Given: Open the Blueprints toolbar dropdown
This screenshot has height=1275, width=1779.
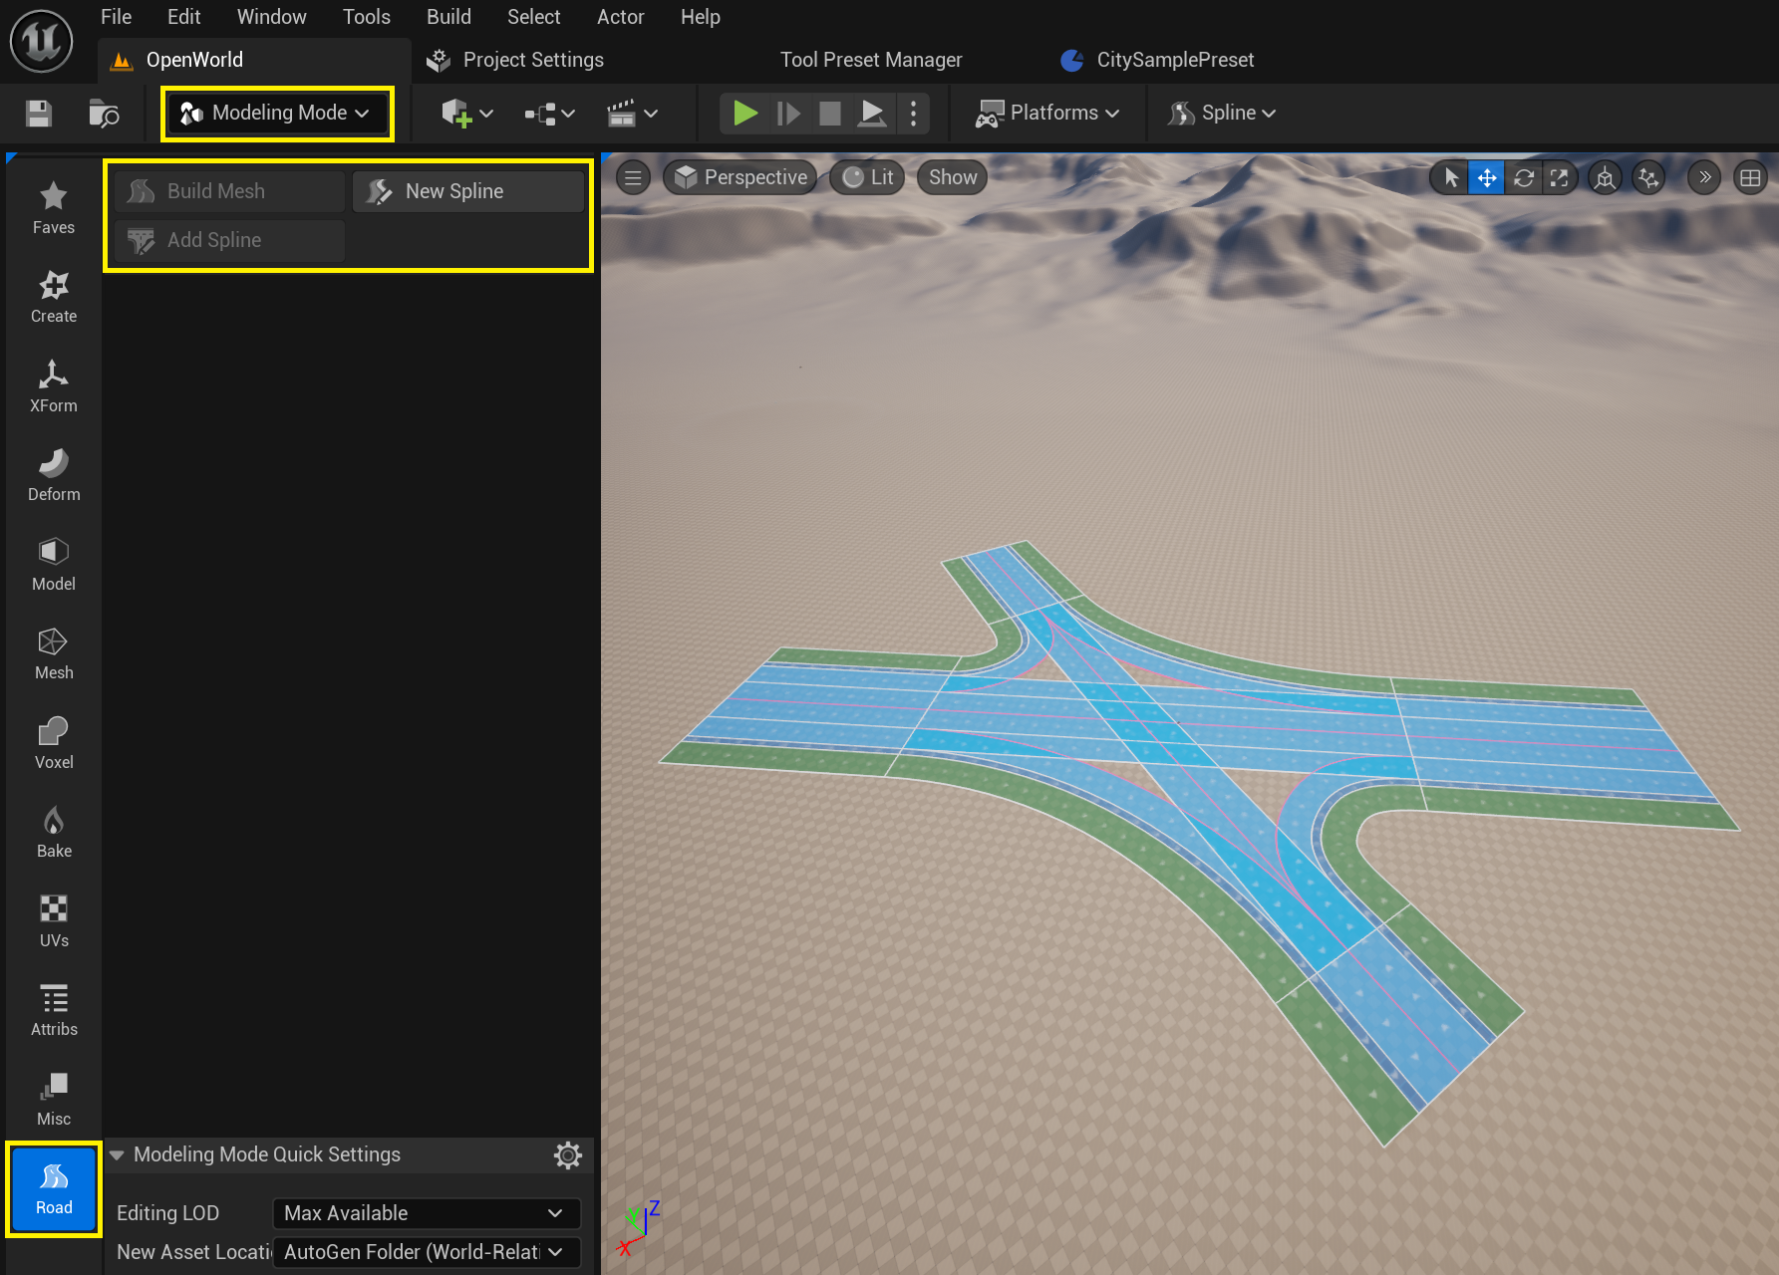Looking at the screenshot, I should tap(549, 114).
